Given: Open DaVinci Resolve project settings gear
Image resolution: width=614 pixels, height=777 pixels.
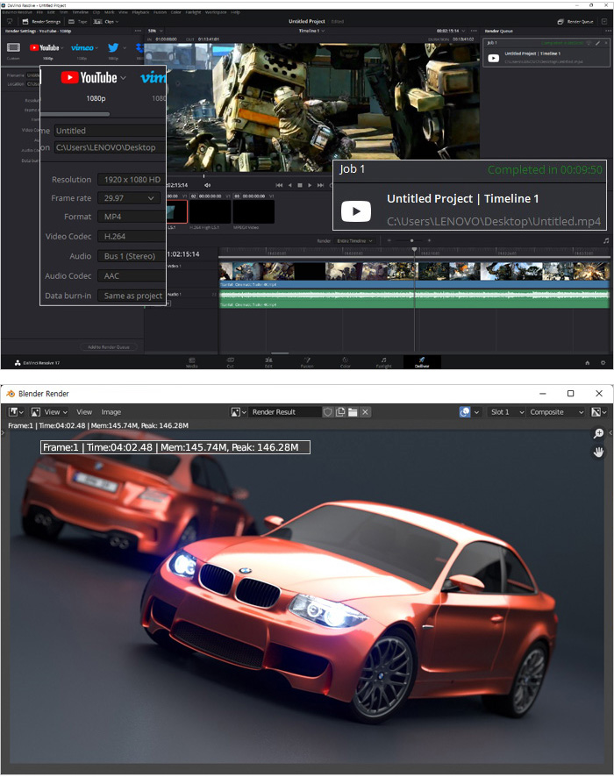Looking at the screenshot, I should (x=603, y=363).
